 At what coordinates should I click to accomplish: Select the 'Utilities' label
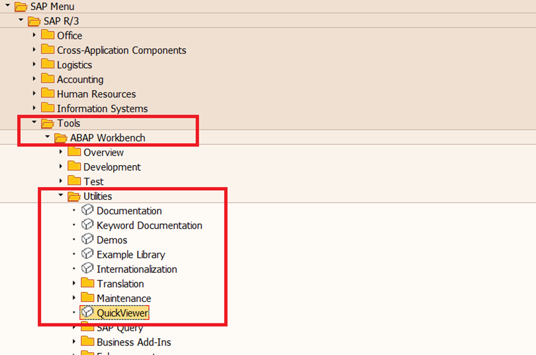pyautogui.click(x=98, y=197)
